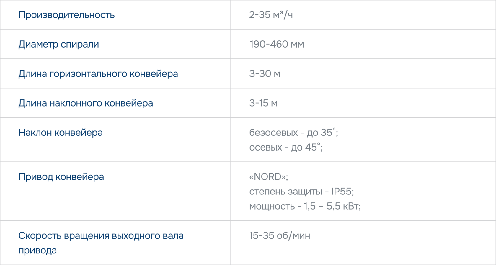496x265 pixels.
Task: Click the word "мощность"
Action: 272,206
